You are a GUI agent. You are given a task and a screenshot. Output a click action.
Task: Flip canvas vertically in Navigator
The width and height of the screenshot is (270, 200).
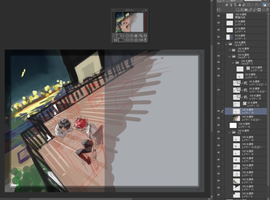[x=145, y=40]
